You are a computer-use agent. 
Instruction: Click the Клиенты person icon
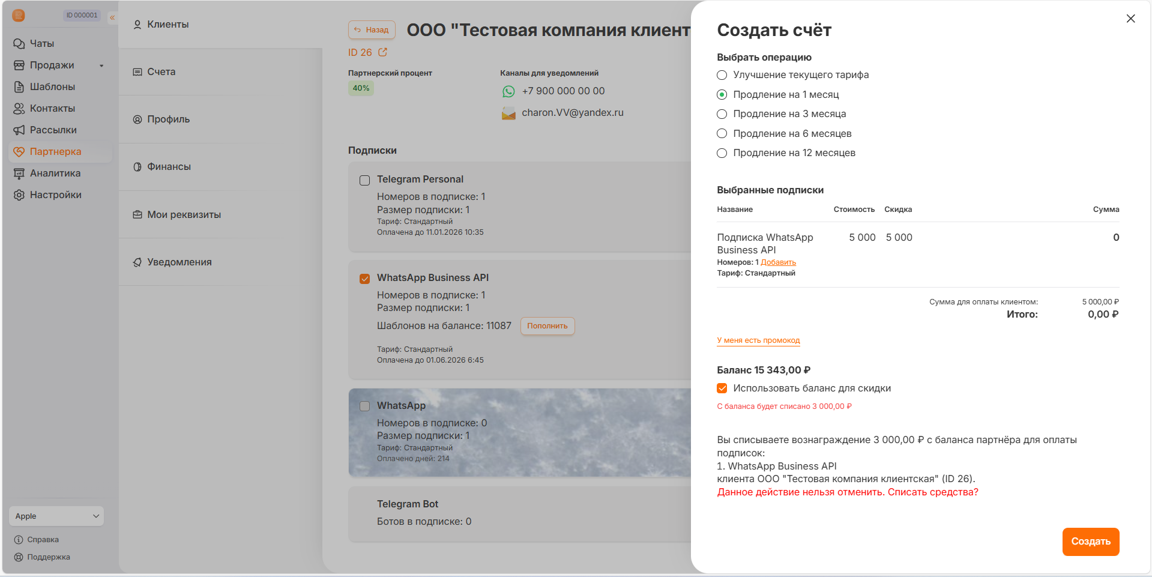point(137,25)
